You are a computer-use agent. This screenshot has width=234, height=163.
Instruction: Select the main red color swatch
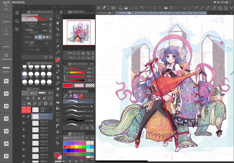point(68,85)
